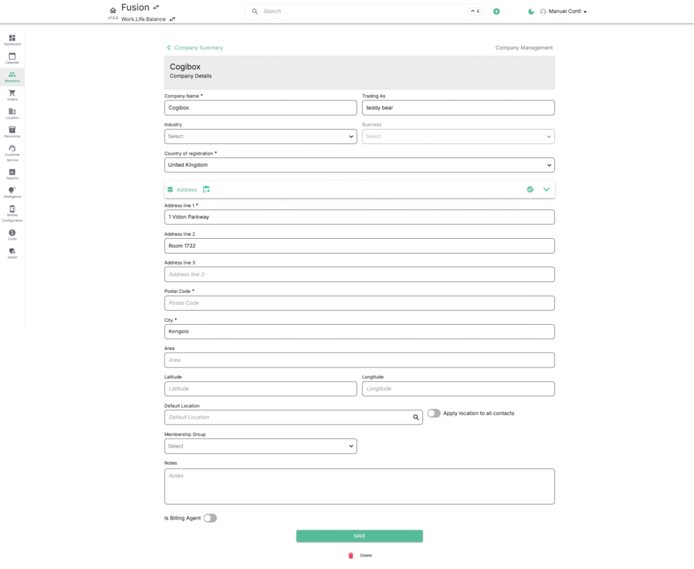Image resolution: width=694 pixels, height=569 pixels.
Task: Collapse the Address section chevron
Action: click(546, 189)
